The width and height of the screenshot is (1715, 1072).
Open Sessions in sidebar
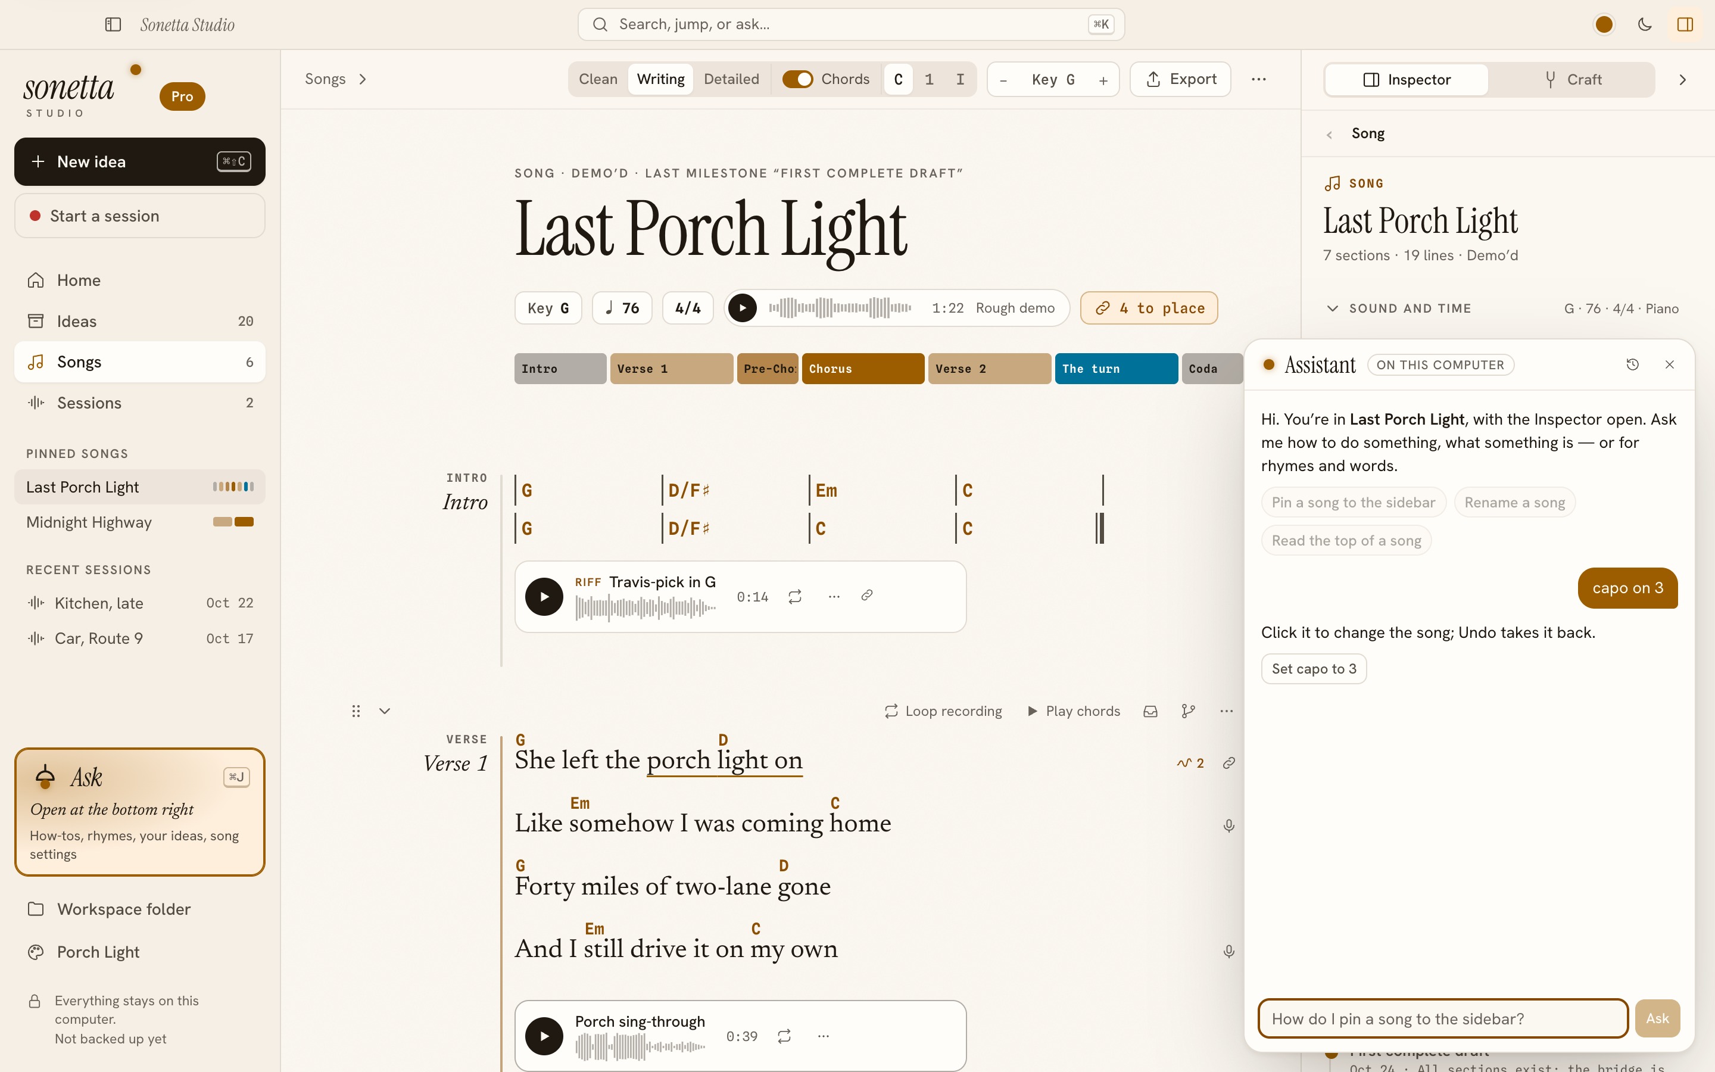tap(139, 403)
